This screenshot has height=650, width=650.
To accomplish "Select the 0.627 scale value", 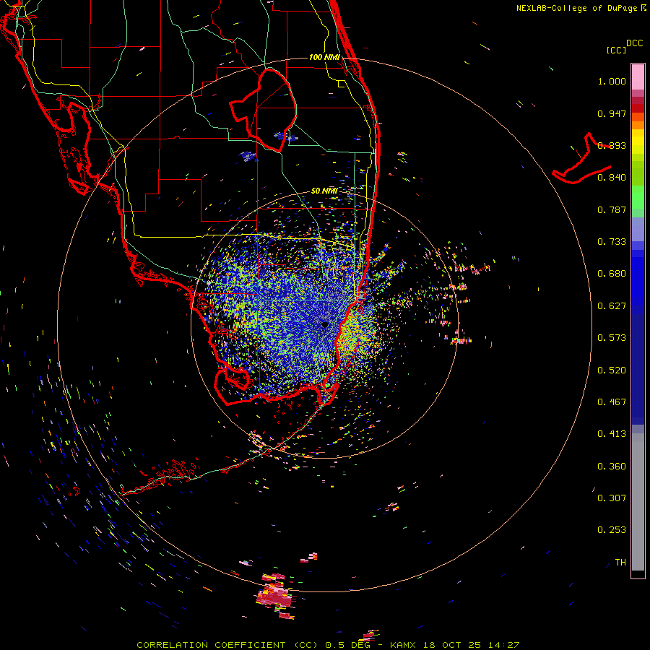I will (612, 306).
